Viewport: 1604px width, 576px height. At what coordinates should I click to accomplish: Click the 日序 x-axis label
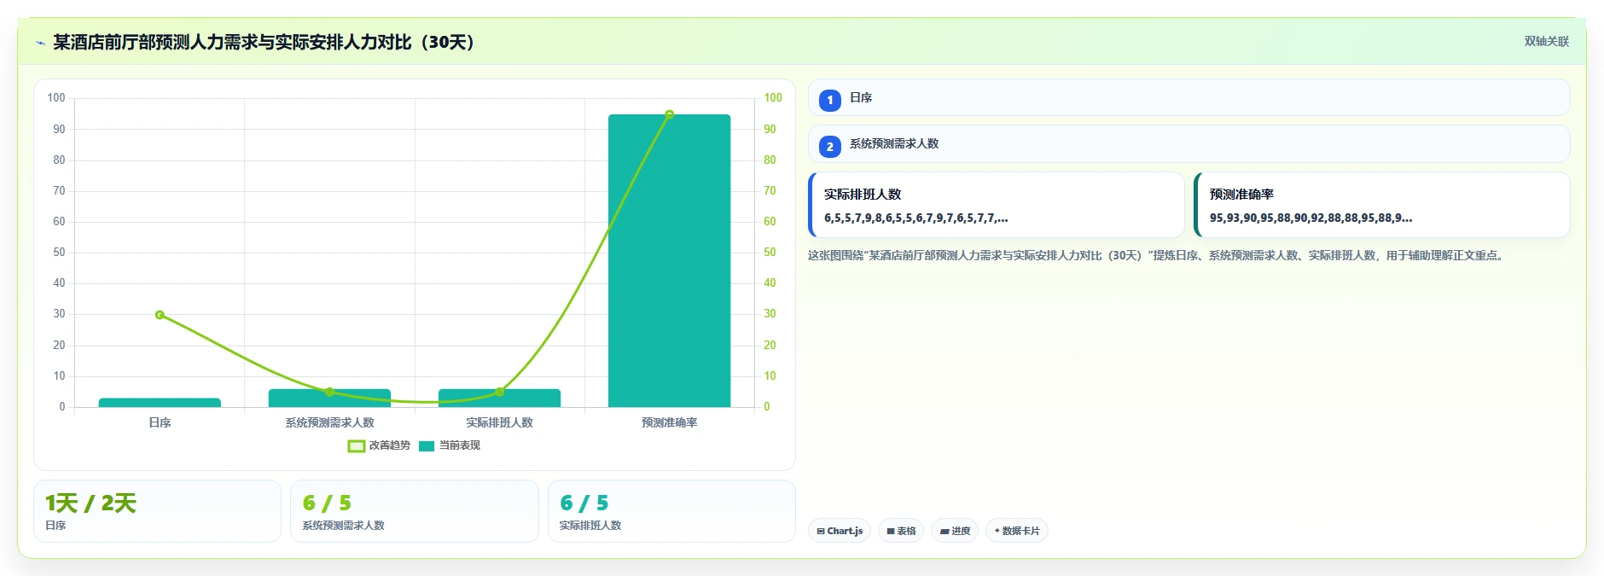[160, 422]
